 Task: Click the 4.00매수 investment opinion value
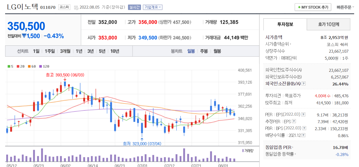[x=323, y=96]
